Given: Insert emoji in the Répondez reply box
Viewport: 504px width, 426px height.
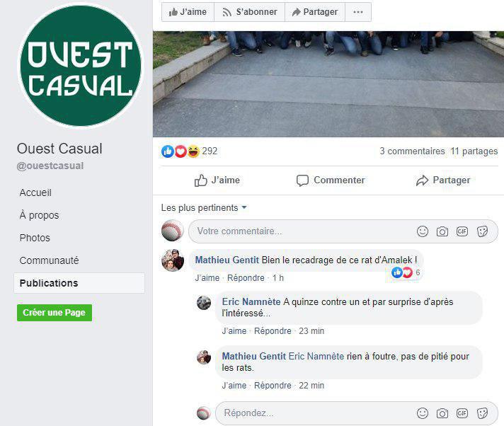Looking at the screenshot, I should coord(423,413).
